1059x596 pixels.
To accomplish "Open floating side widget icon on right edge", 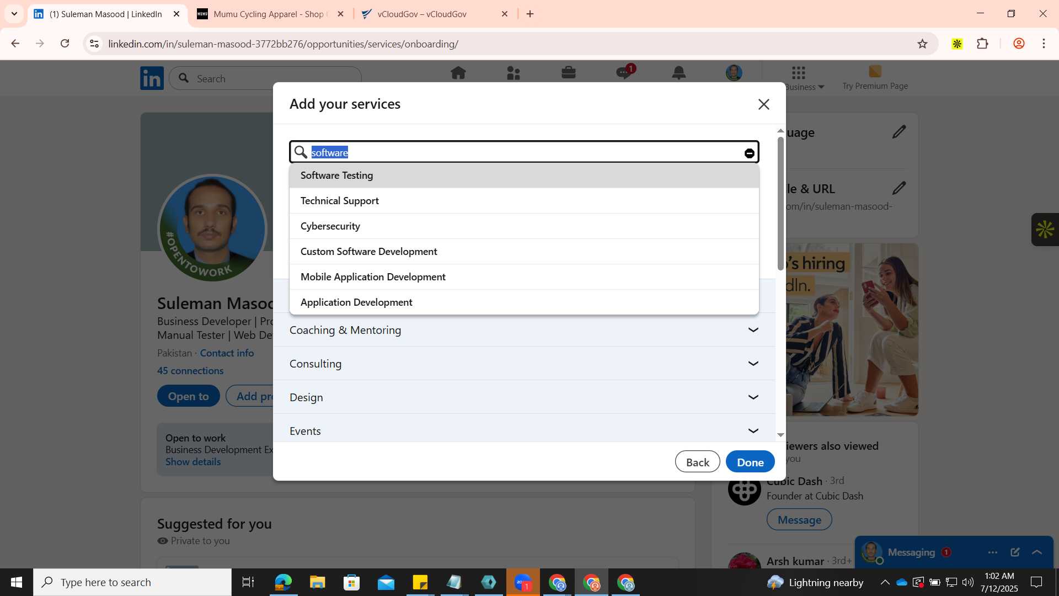I will coord(1045,230).
